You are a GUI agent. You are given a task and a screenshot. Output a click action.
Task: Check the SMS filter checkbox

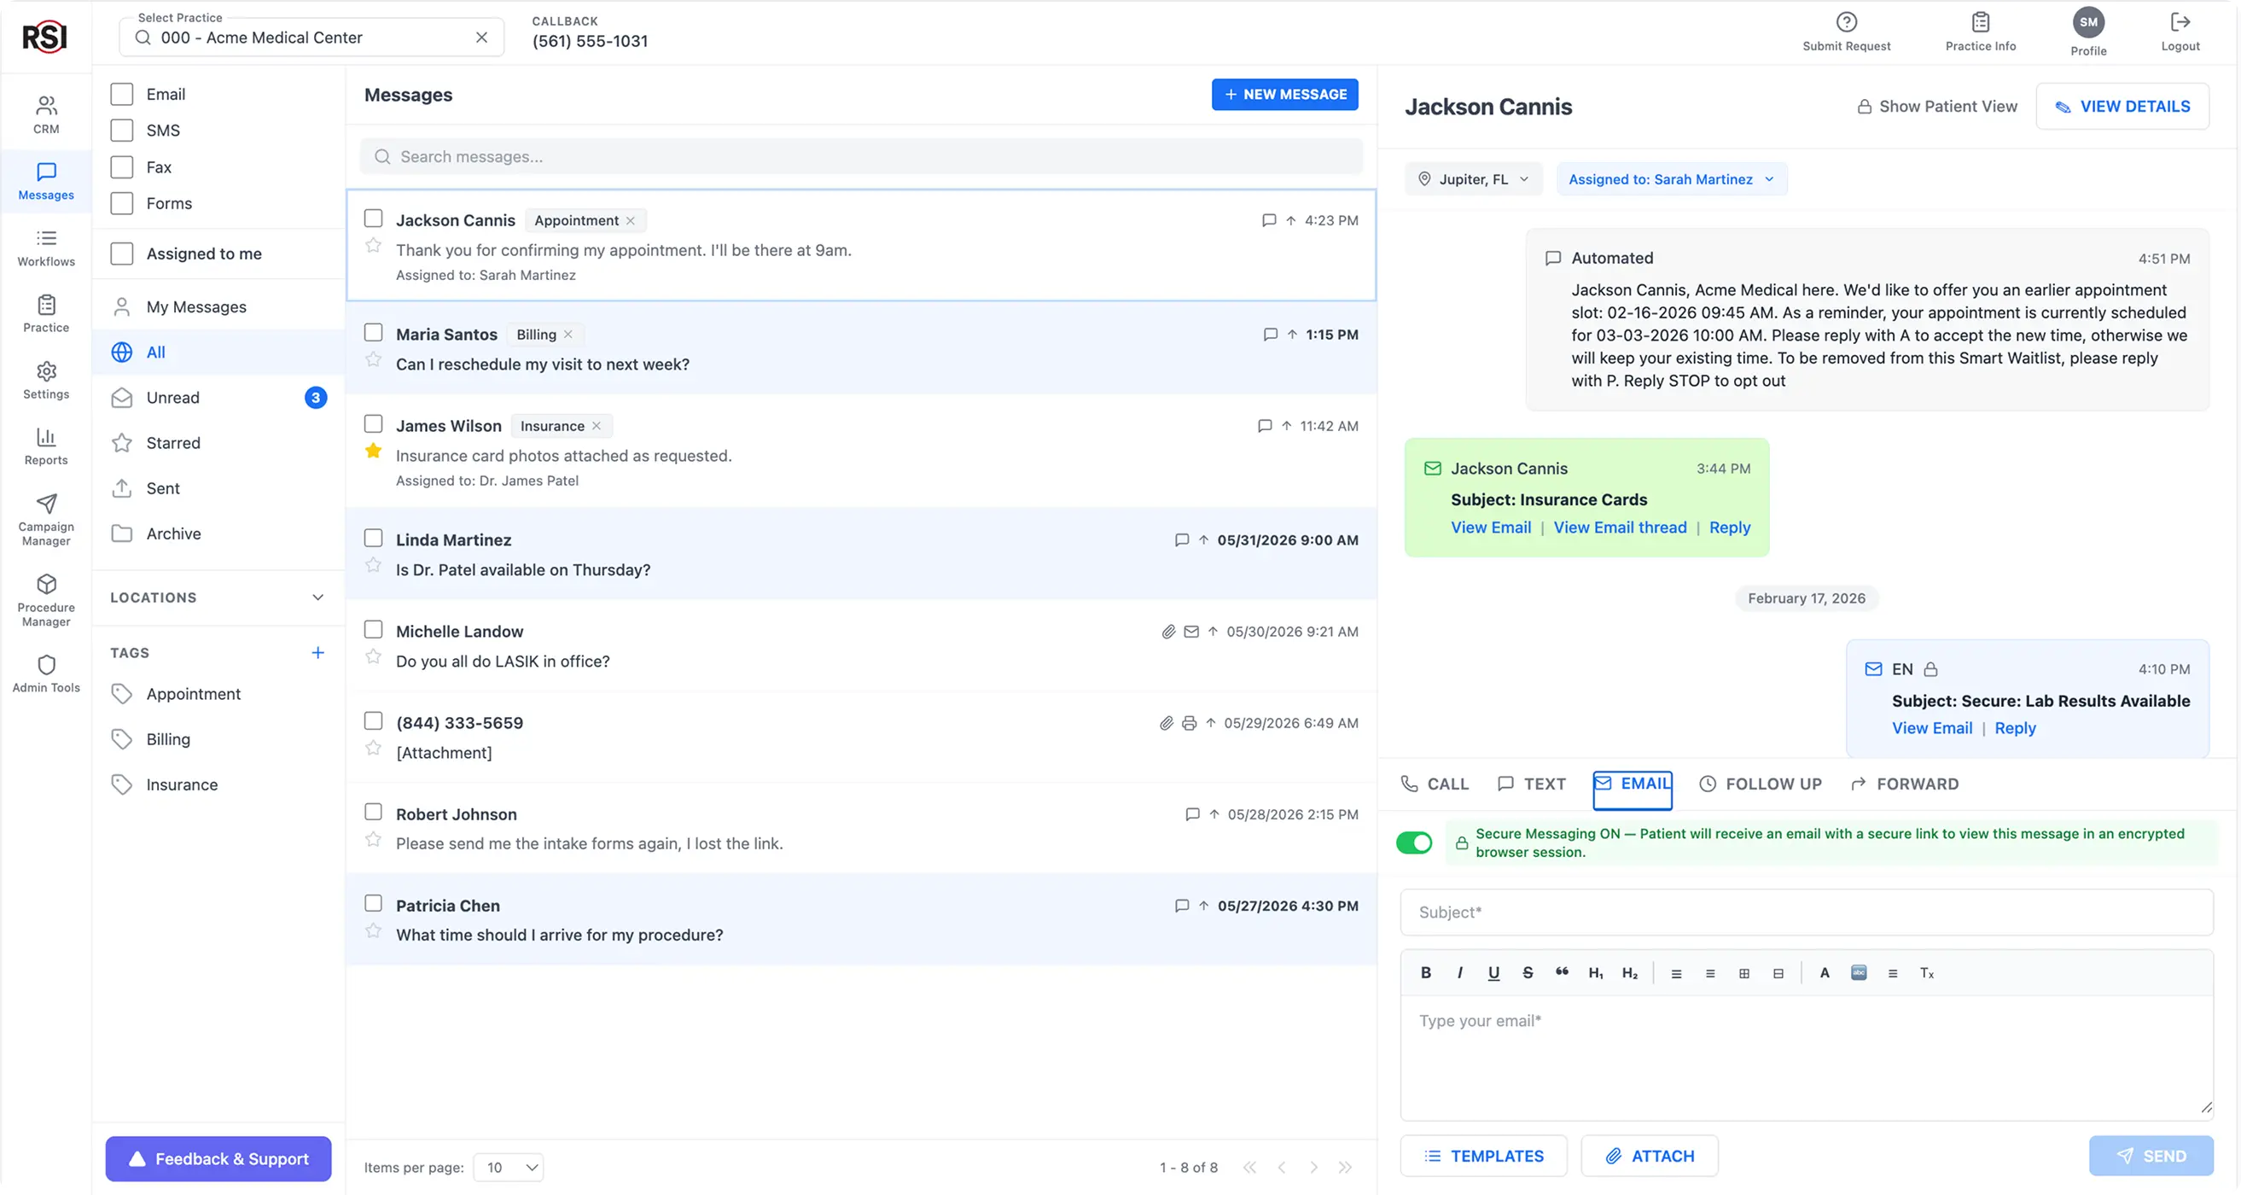(122, 131)
